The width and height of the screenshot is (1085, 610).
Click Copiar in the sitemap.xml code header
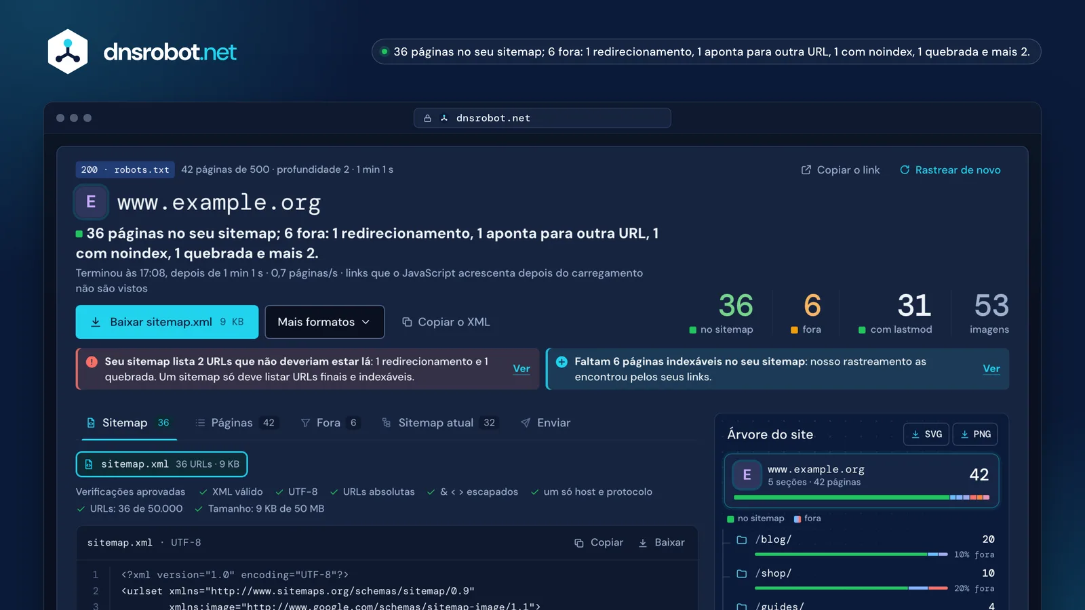599,543
